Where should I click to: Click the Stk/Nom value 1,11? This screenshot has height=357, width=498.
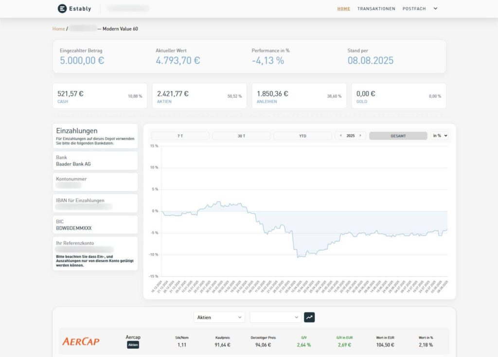pos(182,345)
